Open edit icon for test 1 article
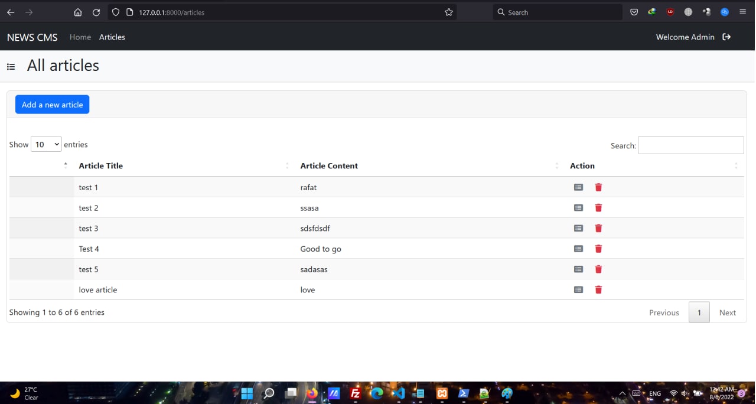The image size is (756, 404). click(578, 187)
